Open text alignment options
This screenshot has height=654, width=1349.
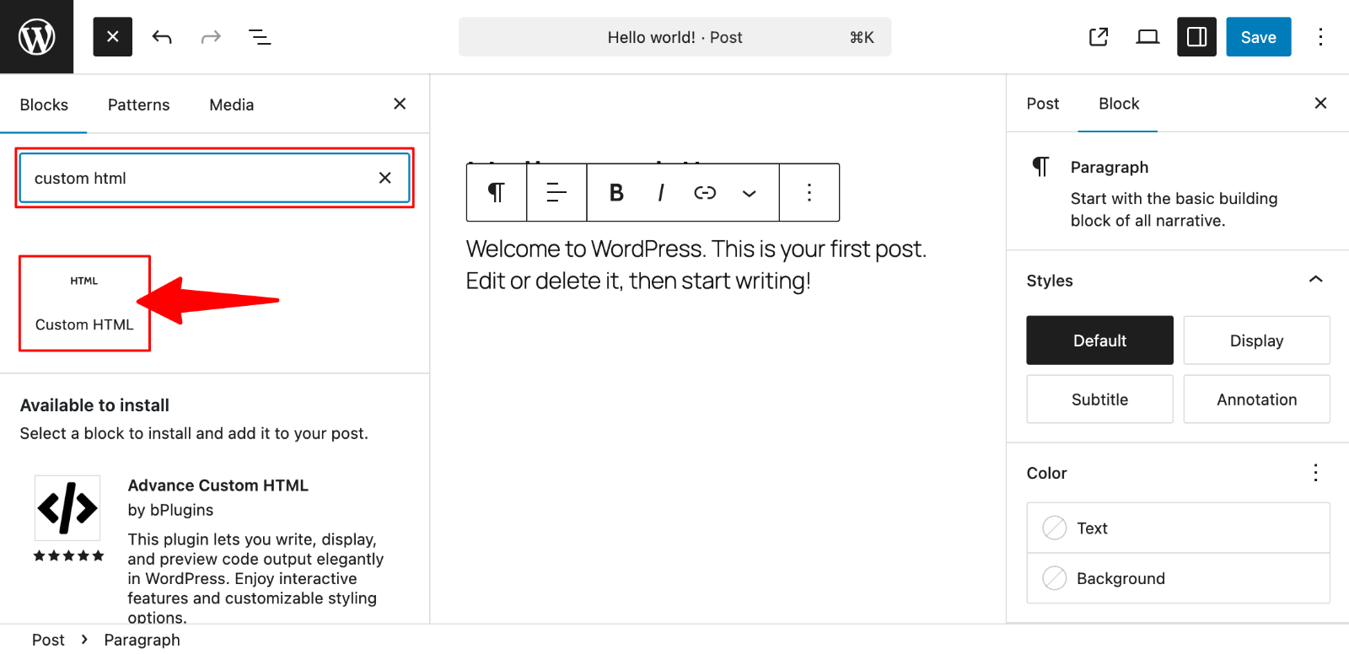556,192
